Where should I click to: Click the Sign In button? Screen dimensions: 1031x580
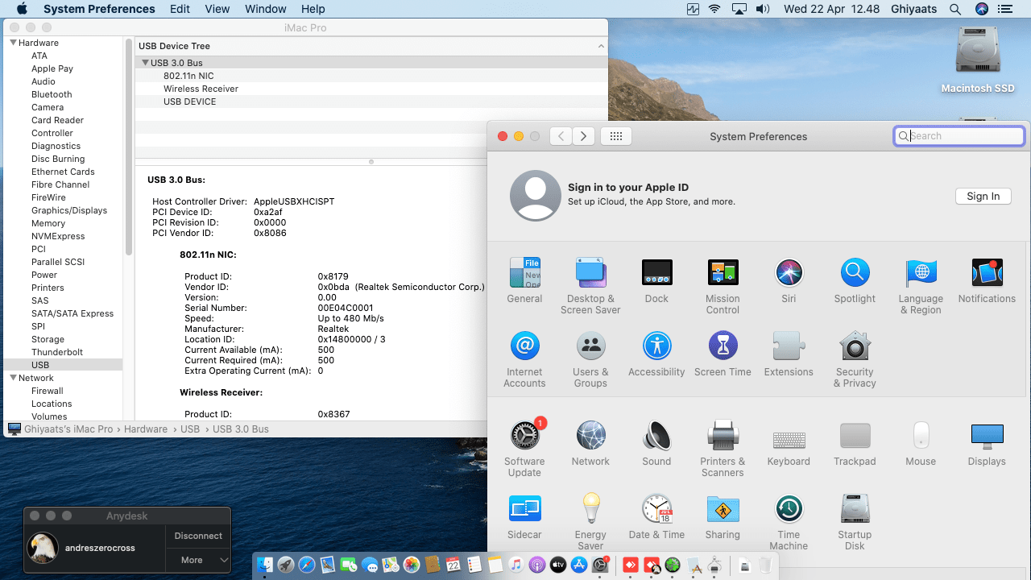983,196
